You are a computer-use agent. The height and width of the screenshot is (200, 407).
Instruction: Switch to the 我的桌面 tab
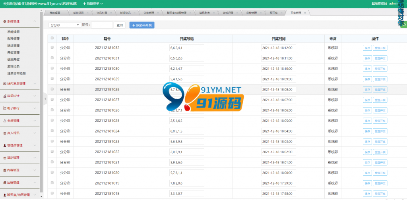55,13
